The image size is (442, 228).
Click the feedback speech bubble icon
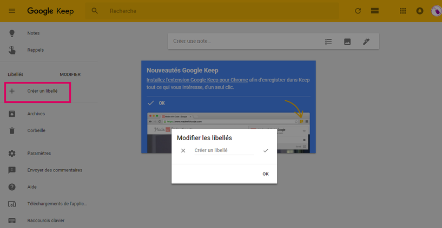pyautogui.click(x=12, y=170)
